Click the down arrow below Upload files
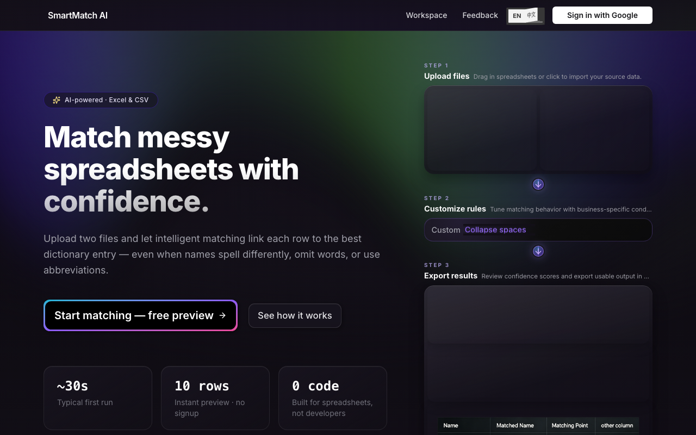696x435 pixels. [x=538, y=184]
